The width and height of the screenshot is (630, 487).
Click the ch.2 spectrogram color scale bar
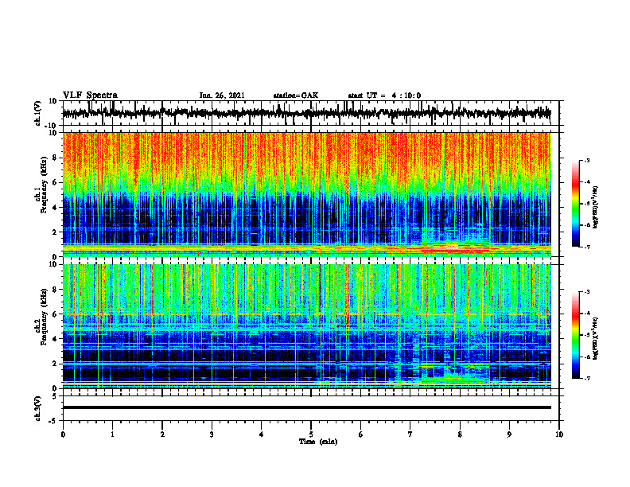pos(576,335)
